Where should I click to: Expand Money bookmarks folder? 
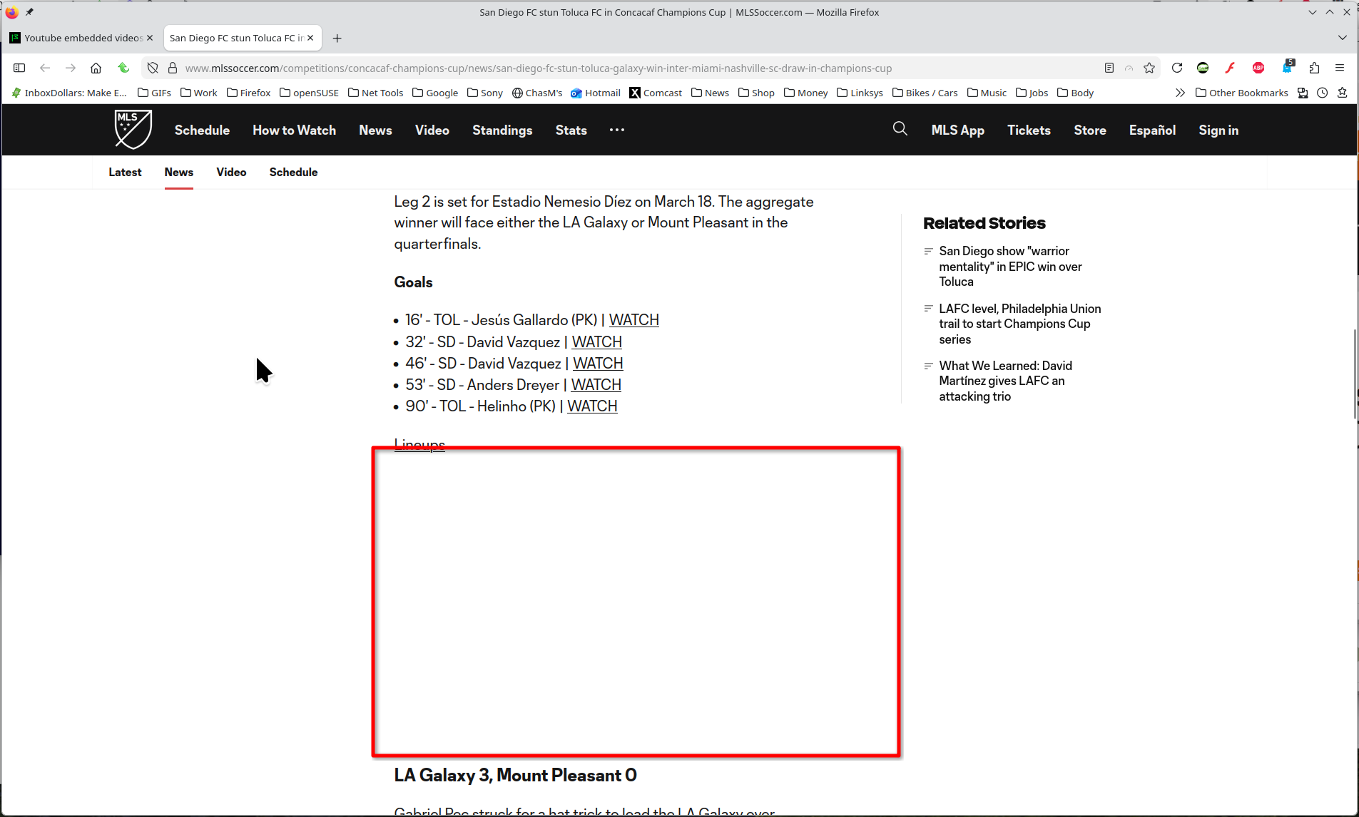tap(805, 93)
